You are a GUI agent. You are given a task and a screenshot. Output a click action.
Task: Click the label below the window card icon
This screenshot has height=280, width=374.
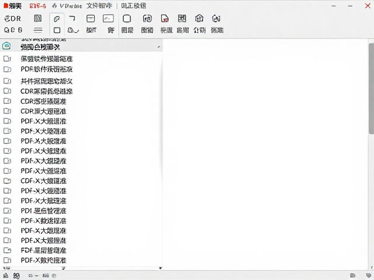click(x=91, y=30)
